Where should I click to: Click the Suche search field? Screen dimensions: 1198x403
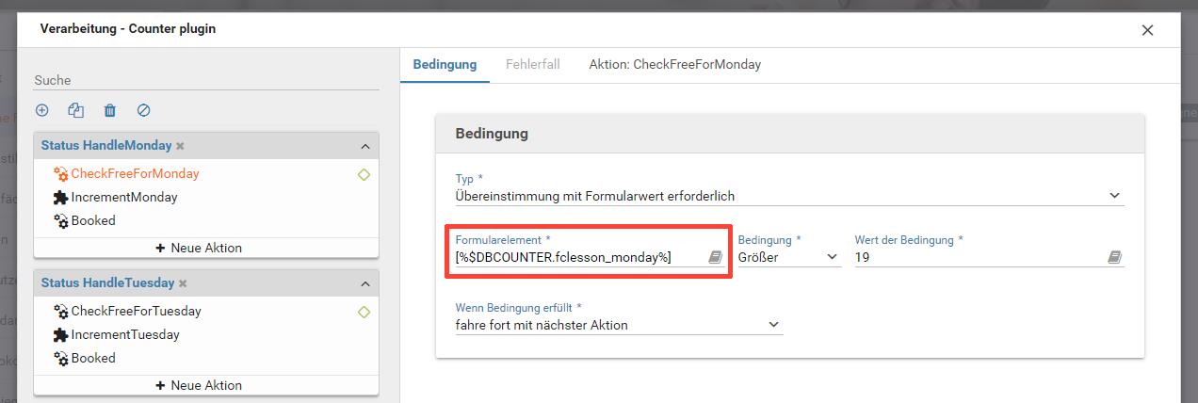coord(206,81)
